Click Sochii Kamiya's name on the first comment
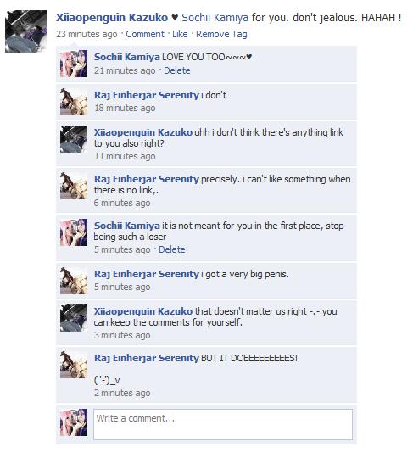Screen dimensions: 413x458 point(126,57)
